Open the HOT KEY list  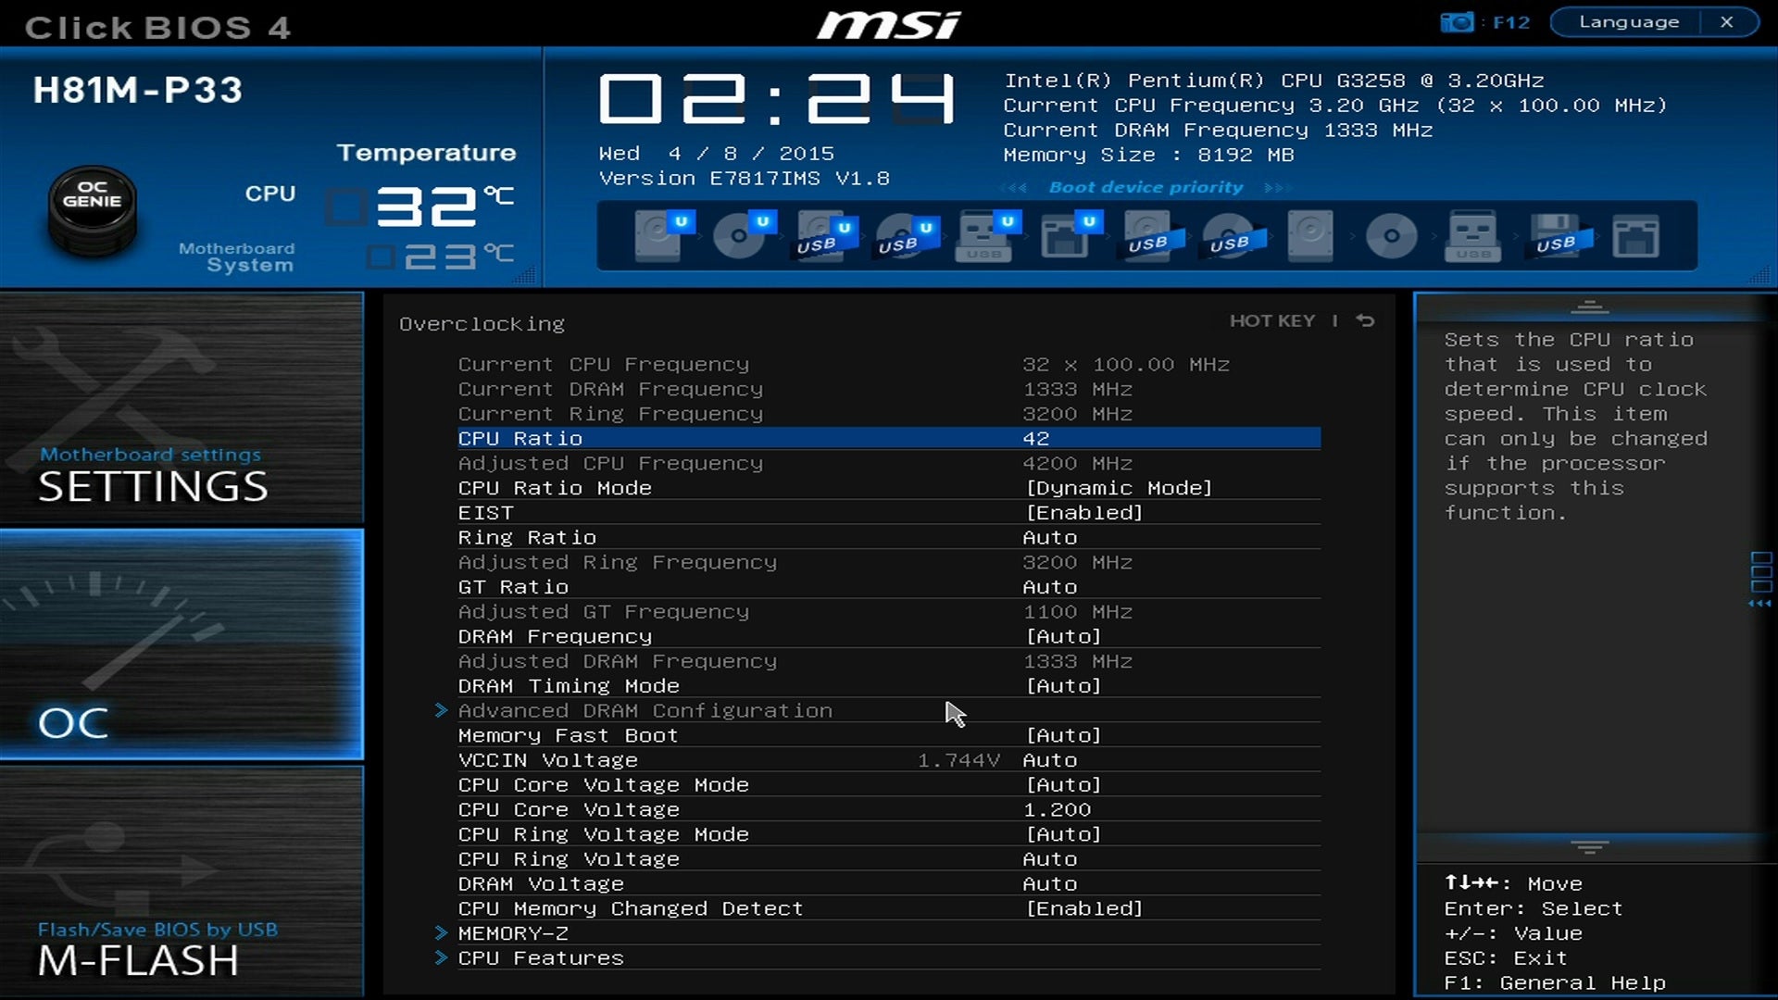coord(1271,320)
